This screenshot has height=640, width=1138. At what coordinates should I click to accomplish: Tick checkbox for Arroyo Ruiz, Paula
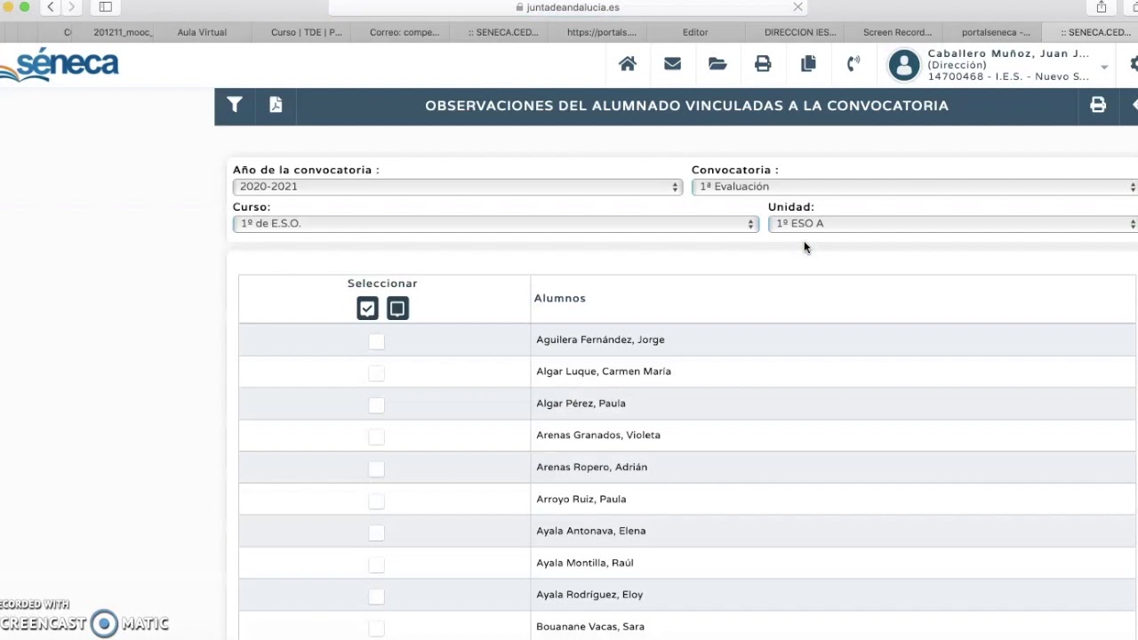tap(377, 501)
